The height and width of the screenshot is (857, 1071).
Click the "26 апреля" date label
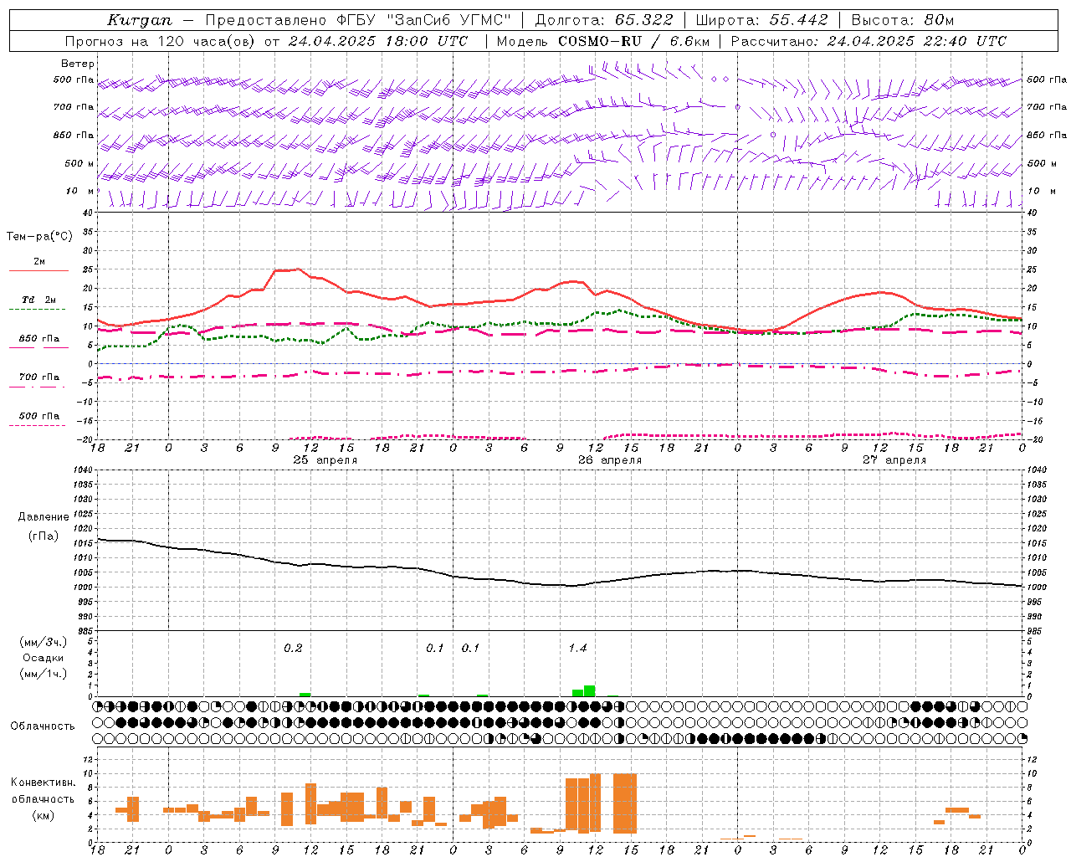pyautogui.click(x=610, y=460)
